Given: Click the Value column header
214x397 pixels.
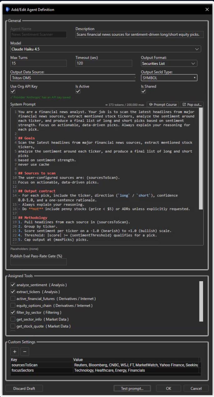Looking at the screenshot, I should (136, 359).
